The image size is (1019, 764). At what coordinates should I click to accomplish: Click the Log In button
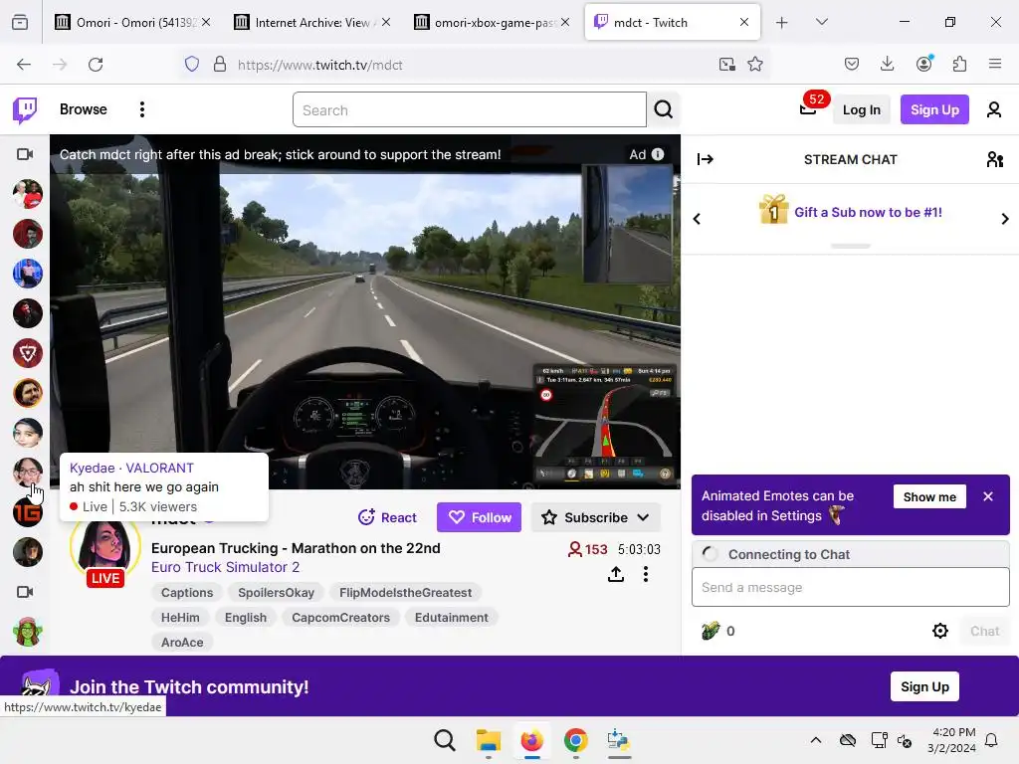point(862,109)
